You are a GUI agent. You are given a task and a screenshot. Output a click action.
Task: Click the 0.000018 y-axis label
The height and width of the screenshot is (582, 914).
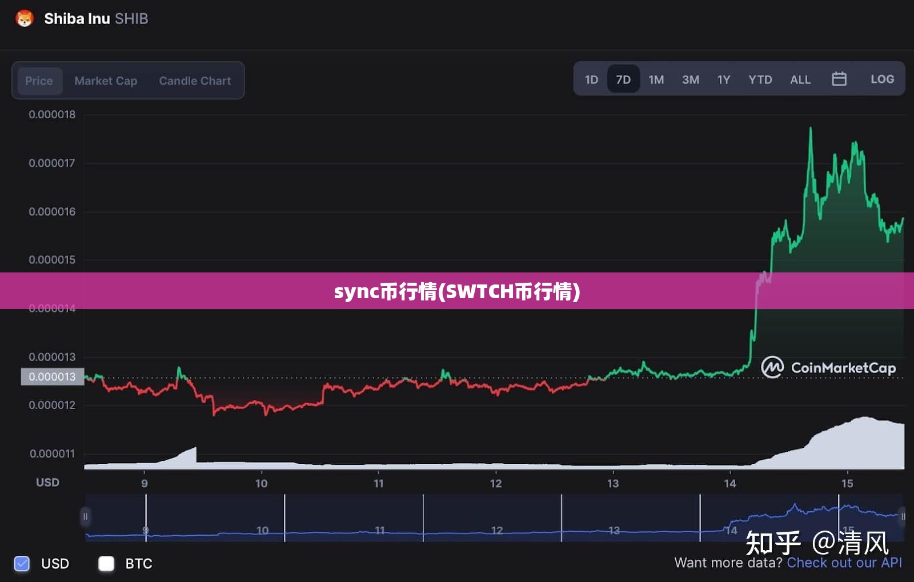click(x=52, y=114)
